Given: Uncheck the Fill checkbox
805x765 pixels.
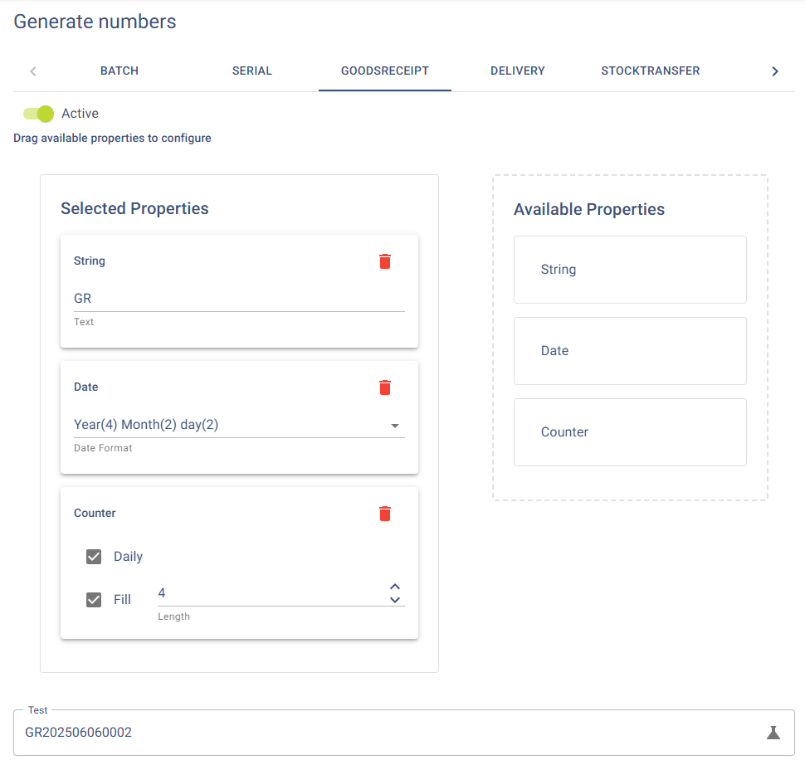Looking at the screenshot, I should 94,600.
